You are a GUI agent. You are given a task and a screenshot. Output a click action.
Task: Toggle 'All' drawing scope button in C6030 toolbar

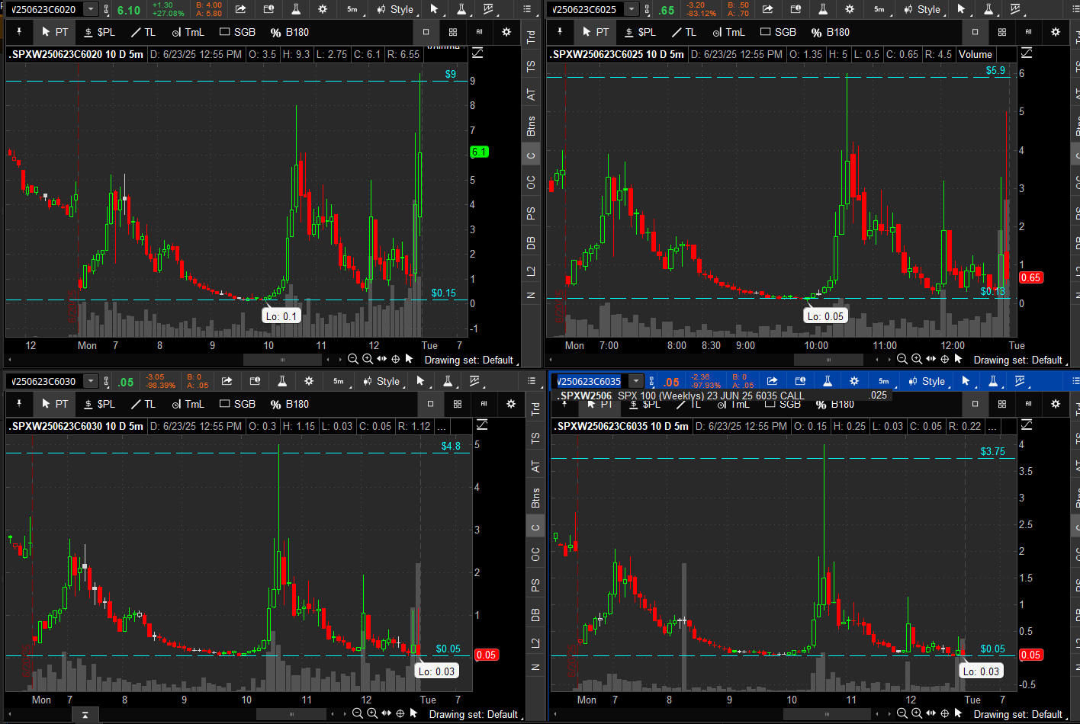pos(484,404)
